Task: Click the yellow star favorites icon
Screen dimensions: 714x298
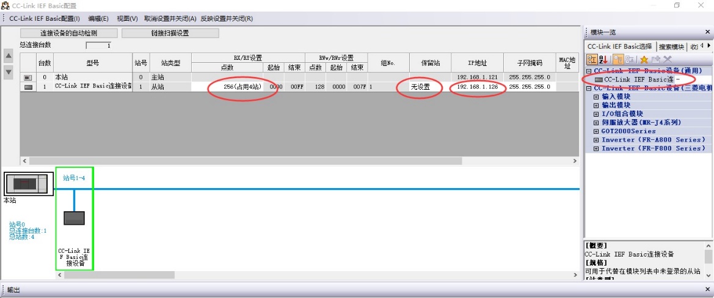Action: (x=644, y=59)
